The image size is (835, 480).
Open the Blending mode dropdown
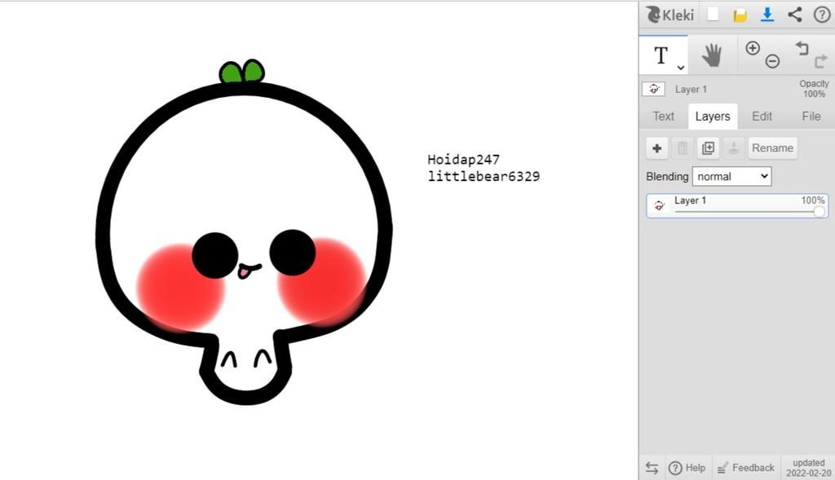(731, 177)
